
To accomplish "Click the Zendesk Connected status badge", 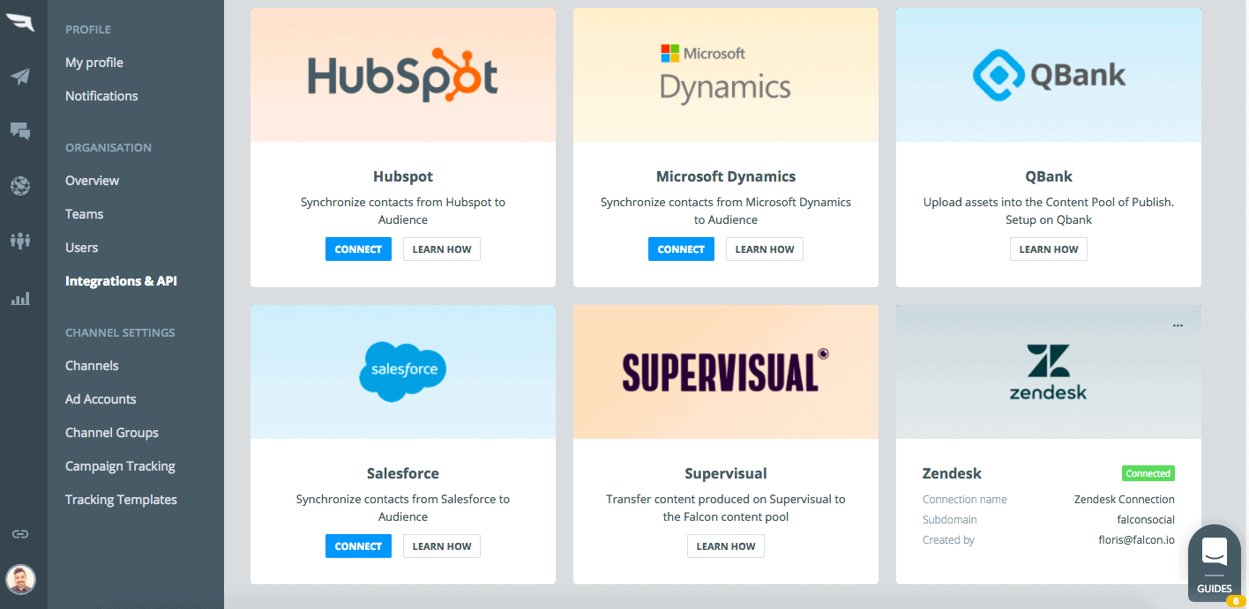I will pos(1148,473).
